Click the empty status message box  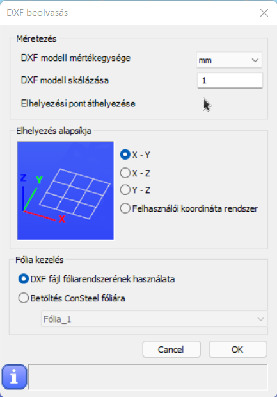pyautogui.click(x=148, y=376)
